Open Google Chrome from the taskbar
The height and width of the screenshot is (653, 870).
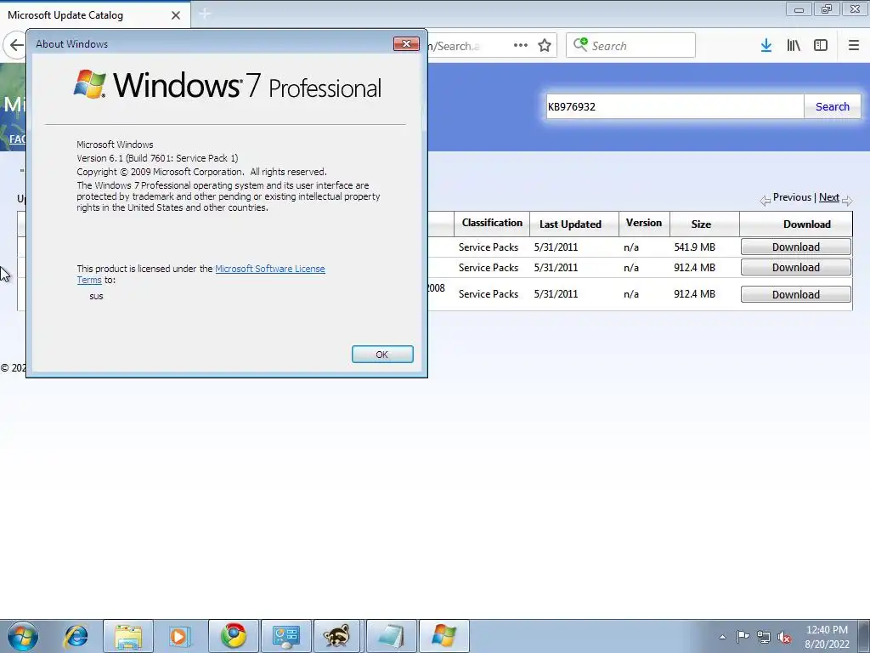pos(234,636)
